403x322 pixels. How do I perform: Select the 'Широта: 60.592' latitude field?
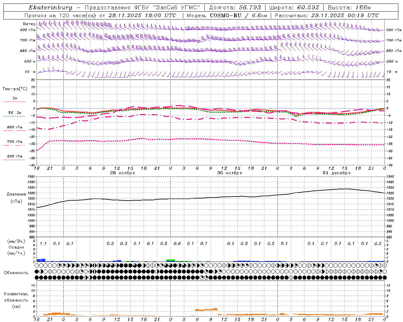point(294,8)
